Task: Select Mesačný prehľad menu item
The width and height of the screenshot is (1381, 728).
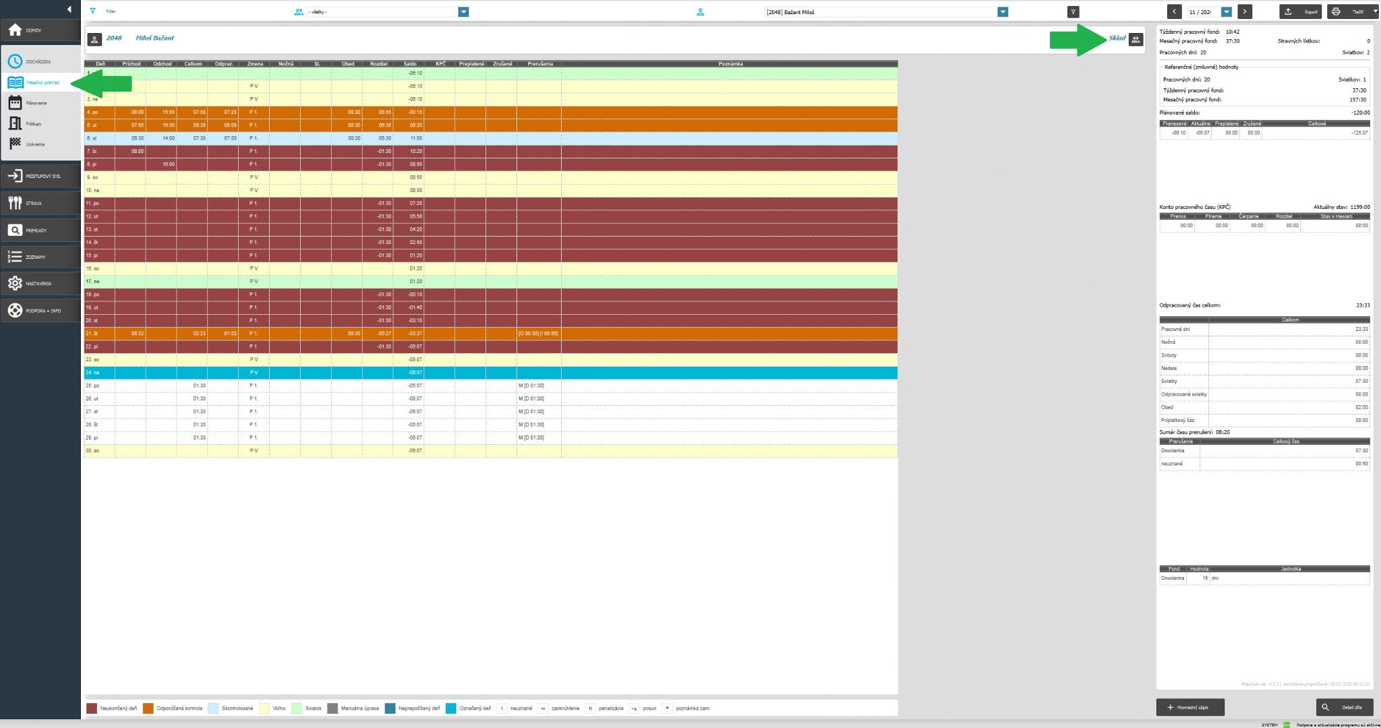Action: [42, 82]
